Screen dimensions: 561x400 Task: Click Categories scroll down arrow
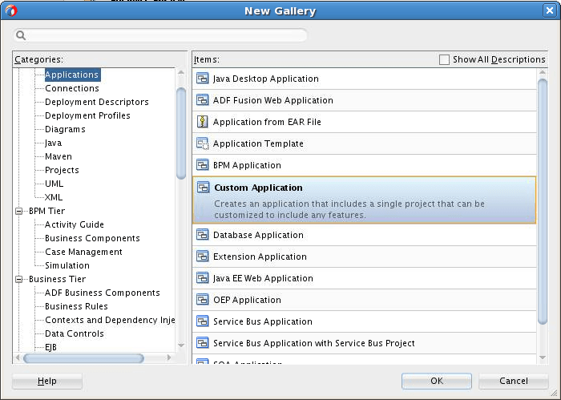181,345
